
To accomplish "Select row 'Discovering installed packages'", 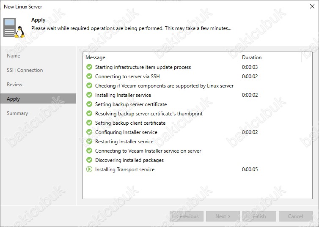I will [197, 160].
